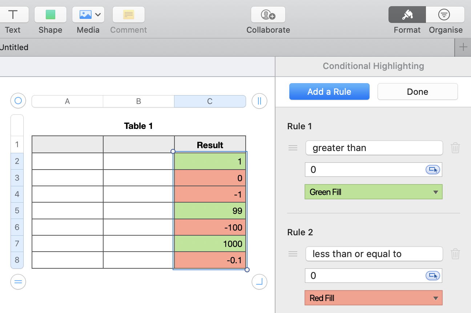Click Rule 1 cell reference picker icon
The width and height of the screenshot is (471, 313).
click(432, 170)
